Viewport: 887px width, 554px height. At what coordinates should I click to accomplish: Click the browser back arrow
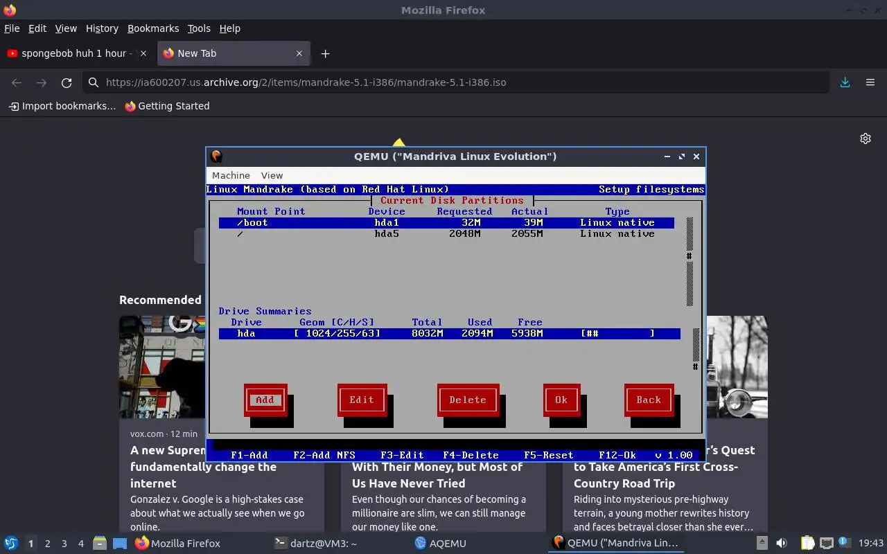click(17, 82)
